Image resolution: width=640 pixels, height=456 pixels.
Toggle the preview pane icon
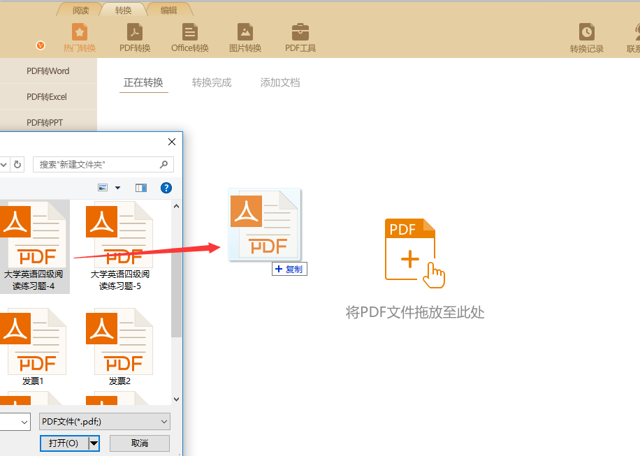[141, 188]
